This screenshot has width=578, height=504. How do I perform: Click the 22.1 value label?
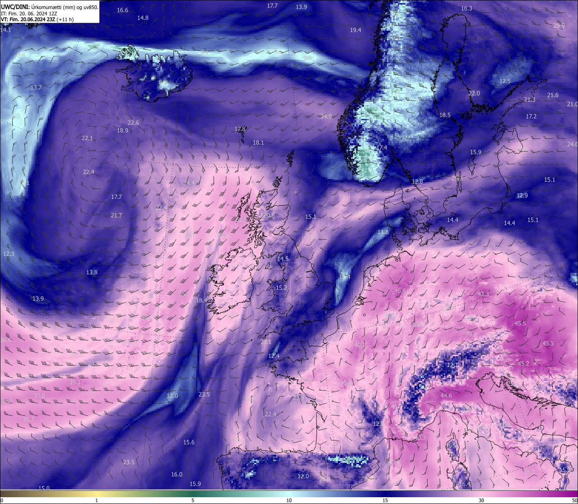click(x=87, y=138)
